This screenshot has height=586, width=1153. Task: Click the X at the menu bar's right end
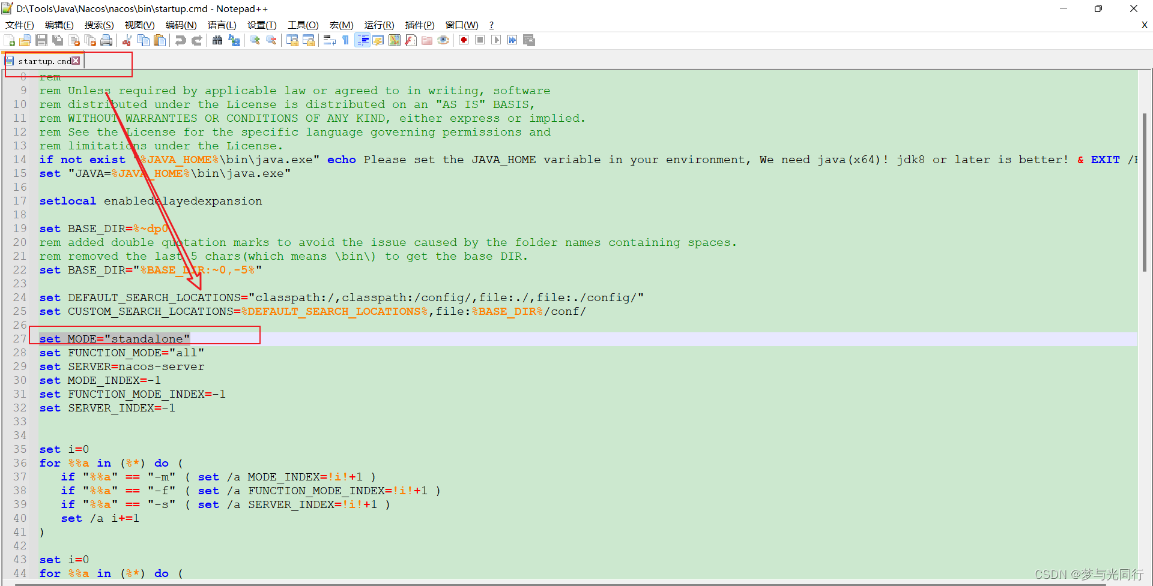pyautogui.click(x=1145, y=25)
